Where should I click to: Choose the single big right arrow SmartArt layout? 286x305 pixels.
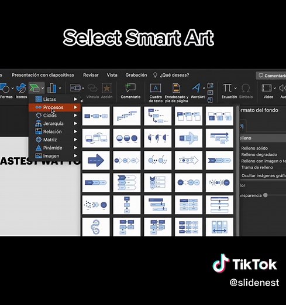pos(96,160)
